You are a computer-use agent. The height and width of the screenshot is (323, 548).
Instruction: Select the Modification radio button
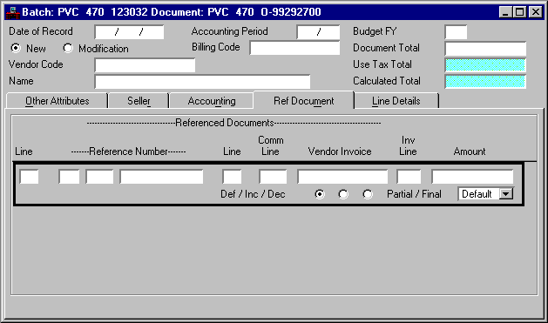68,48
